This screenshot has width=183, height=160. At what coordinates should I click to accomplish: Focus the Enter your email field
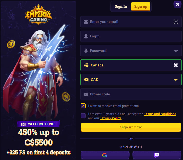pyautogui.click(x=131, y=22)
